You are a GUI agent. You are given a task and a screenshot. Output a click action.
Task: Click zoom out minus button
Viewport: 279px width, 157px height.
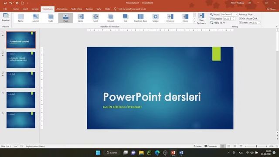(245, 146)
